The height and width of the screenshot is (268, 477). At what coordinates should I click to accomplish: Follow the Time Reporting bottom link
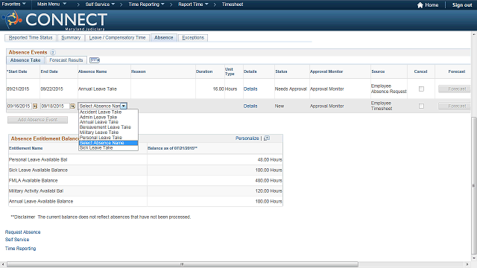(x=20, y=249)
